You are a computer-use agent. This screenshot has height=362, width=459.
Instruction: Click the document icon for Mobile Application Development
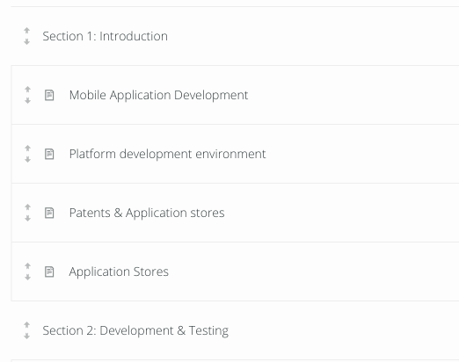tap(49, 95)
